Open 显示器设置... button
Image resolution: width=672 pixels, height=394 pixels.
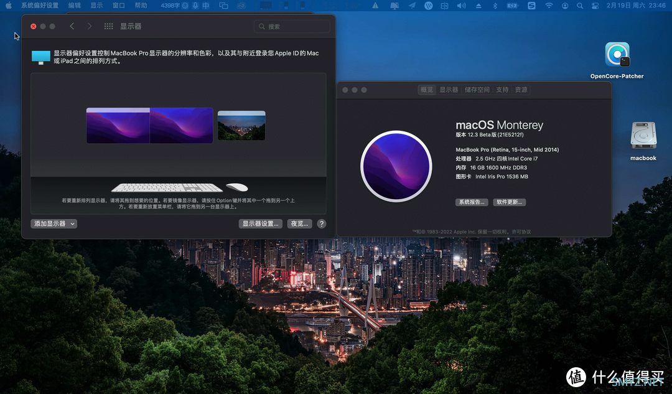260,224
